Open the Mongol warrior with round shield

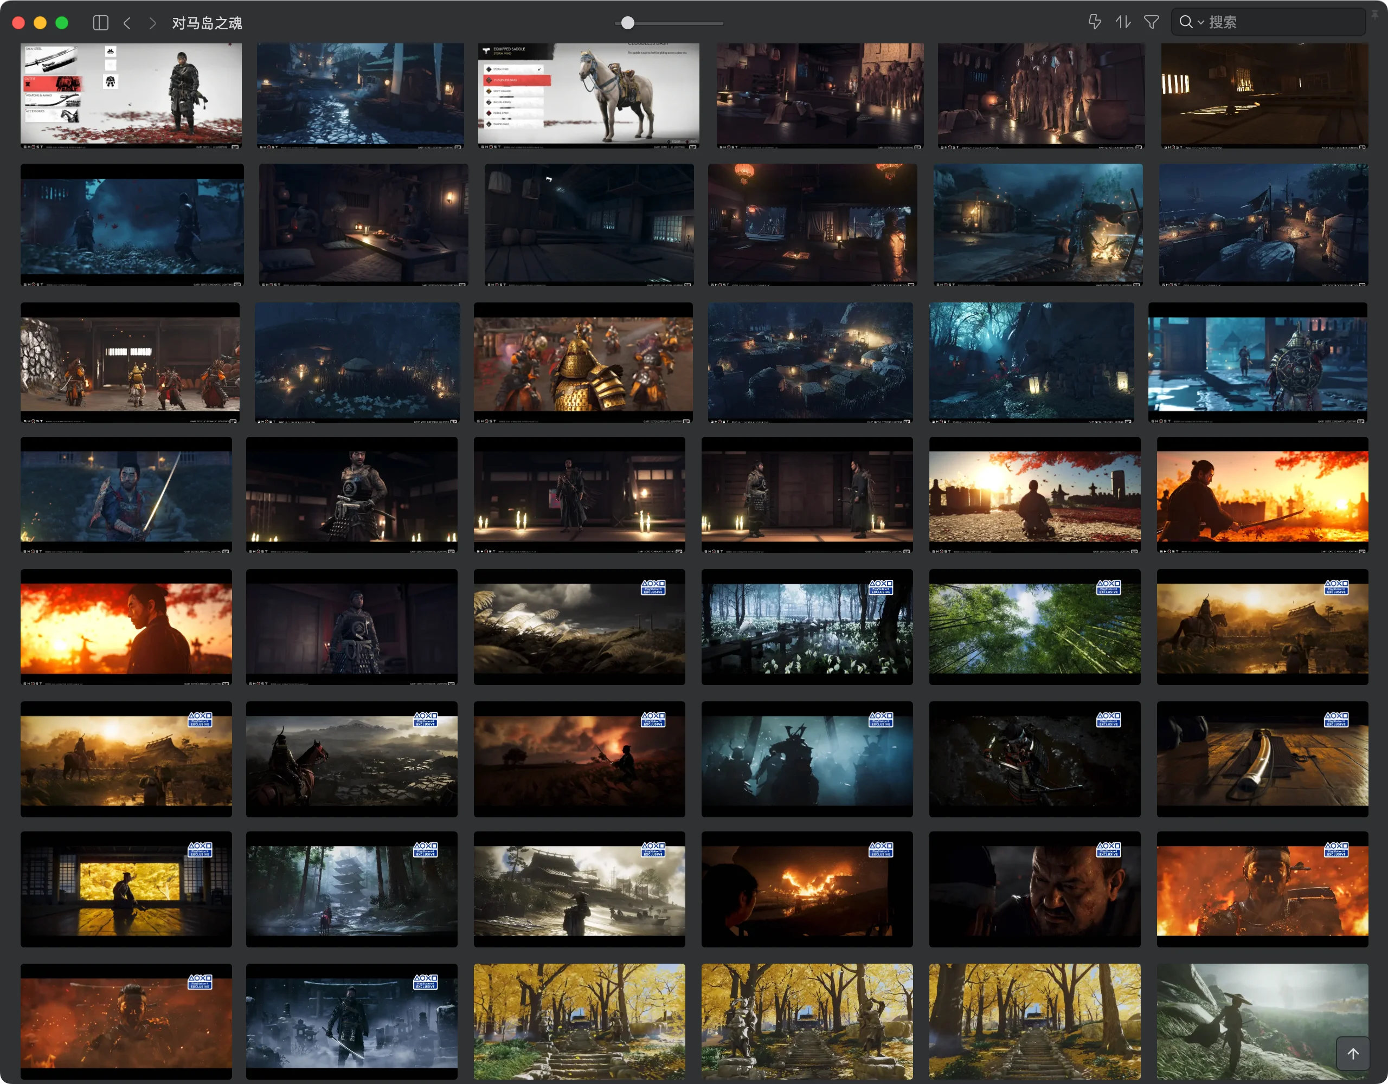coord(1258,363)
